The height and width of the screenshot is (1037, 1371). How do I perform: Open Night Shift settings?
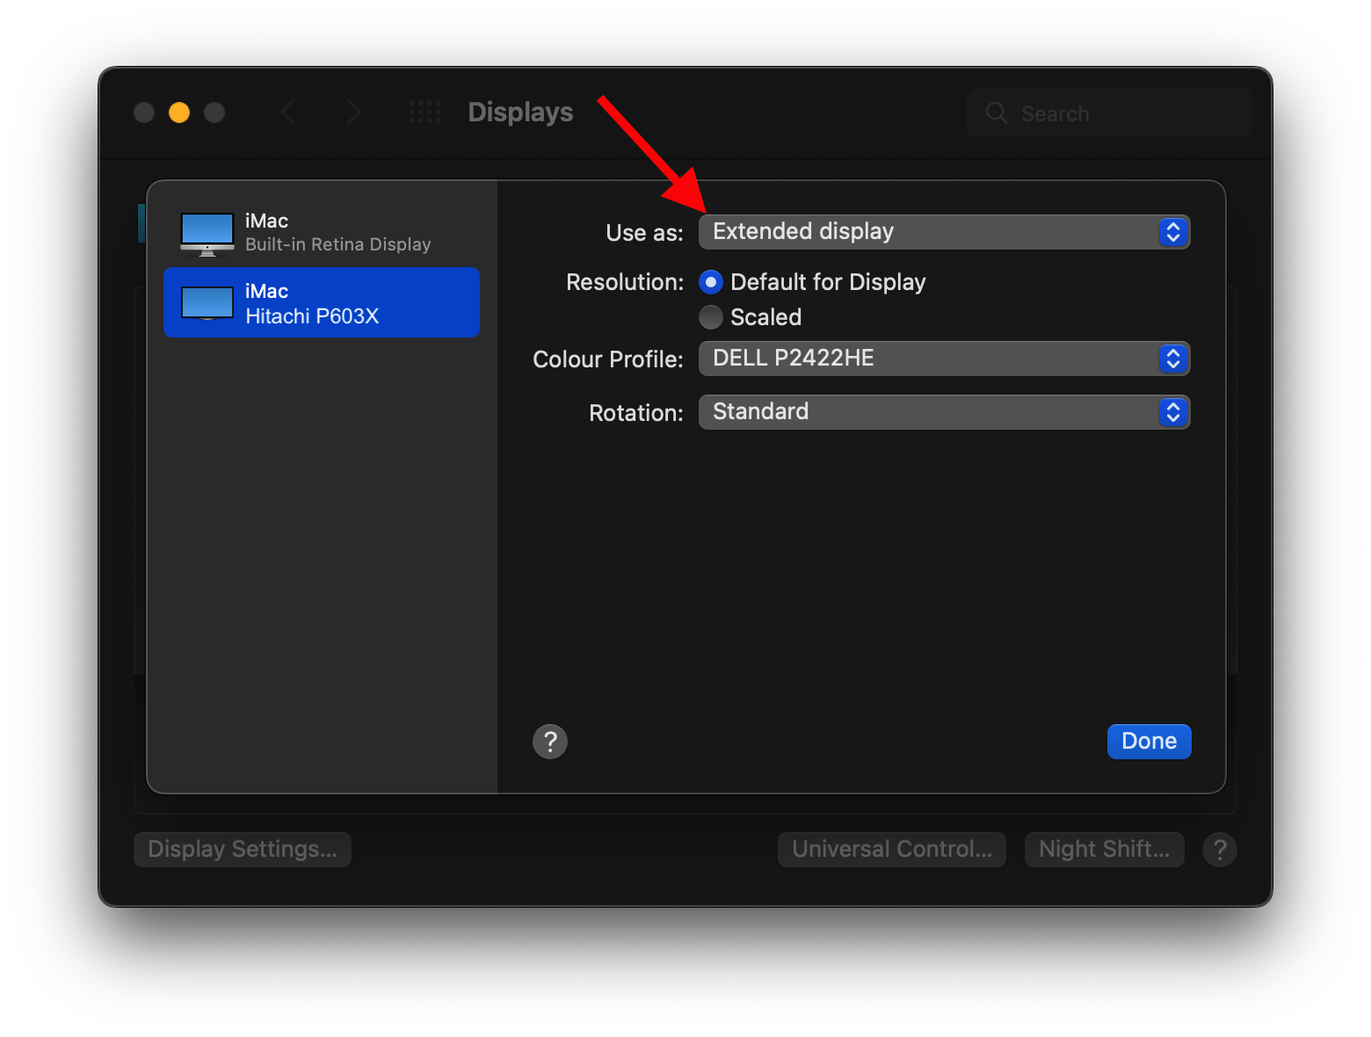pyautogui.click(x=1104, y=850)
